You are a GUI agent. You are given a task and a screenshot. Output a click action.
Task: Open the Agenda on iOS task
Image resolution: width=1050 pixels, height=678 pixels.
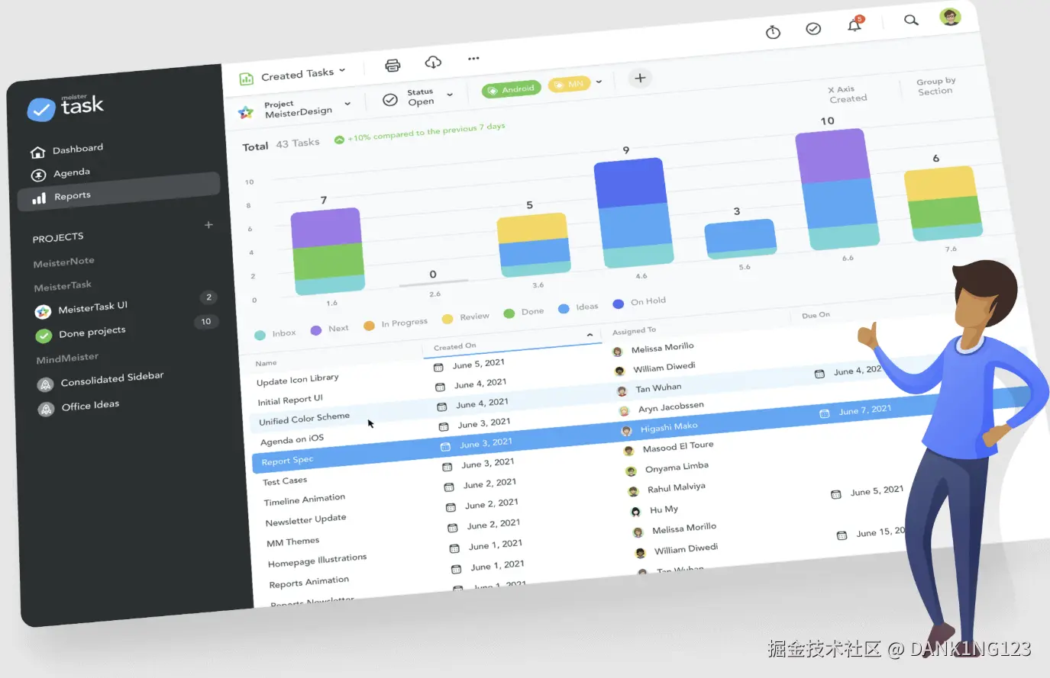pos(292,440)
